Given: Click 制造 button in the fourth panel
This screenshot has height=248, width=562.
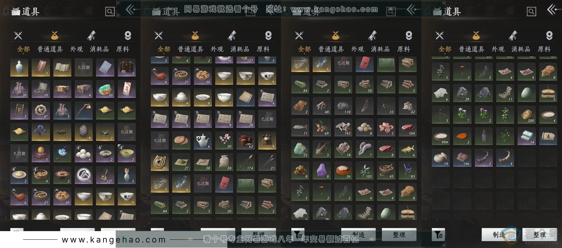Looking at the screenshot, I should click(499, 235).
